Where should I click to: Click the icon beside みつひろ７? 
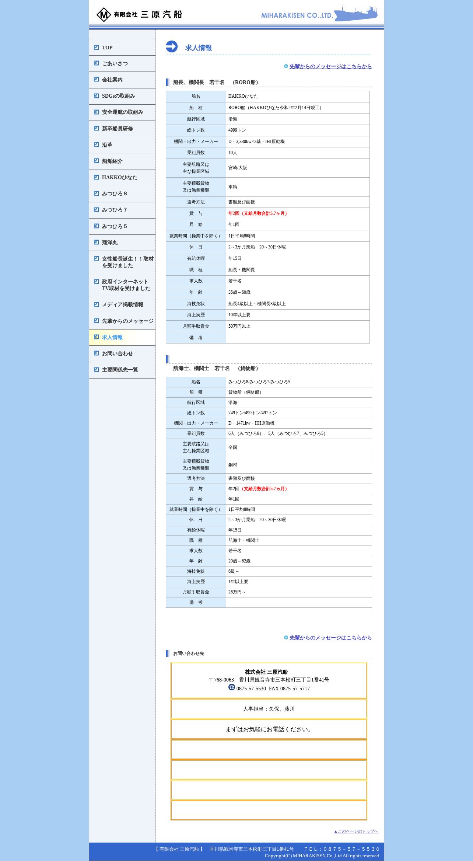click(97, 209)
